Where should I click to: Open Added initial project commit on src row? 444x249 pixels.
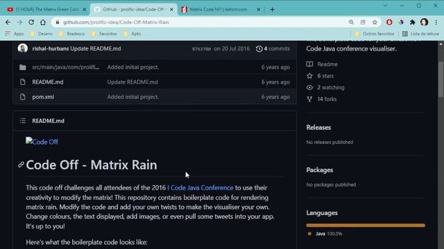pyautogui.click(x=133, y=67)
